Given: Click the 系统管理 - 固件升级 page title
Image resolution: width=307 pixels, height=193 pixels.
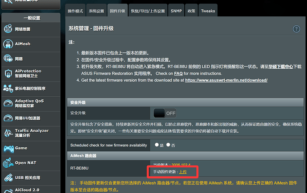Looking at the screenshot, I should click(91, 28).
